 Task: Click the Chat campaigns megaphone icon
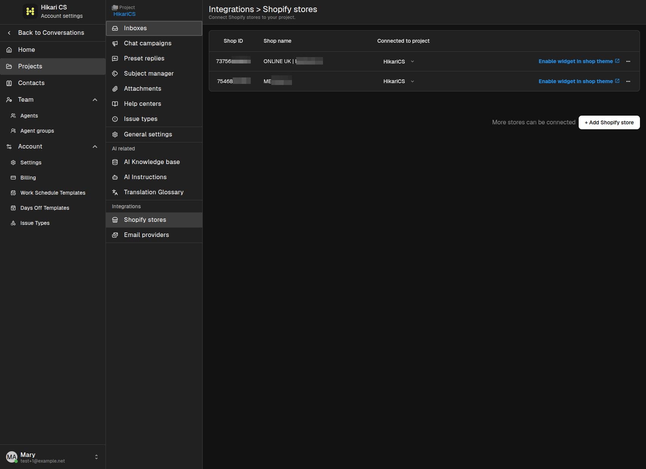click(x=115, y=43)
